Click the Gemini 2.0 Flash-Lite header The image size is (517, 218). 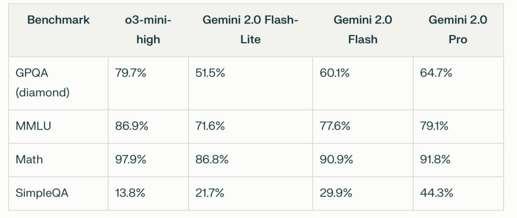[x=250, y=30]
